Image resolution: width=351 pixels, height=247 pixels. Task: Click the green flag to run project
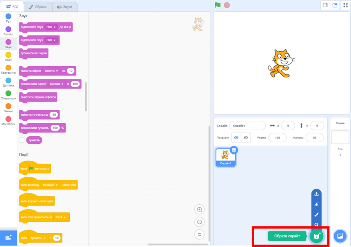pos(218,5)
